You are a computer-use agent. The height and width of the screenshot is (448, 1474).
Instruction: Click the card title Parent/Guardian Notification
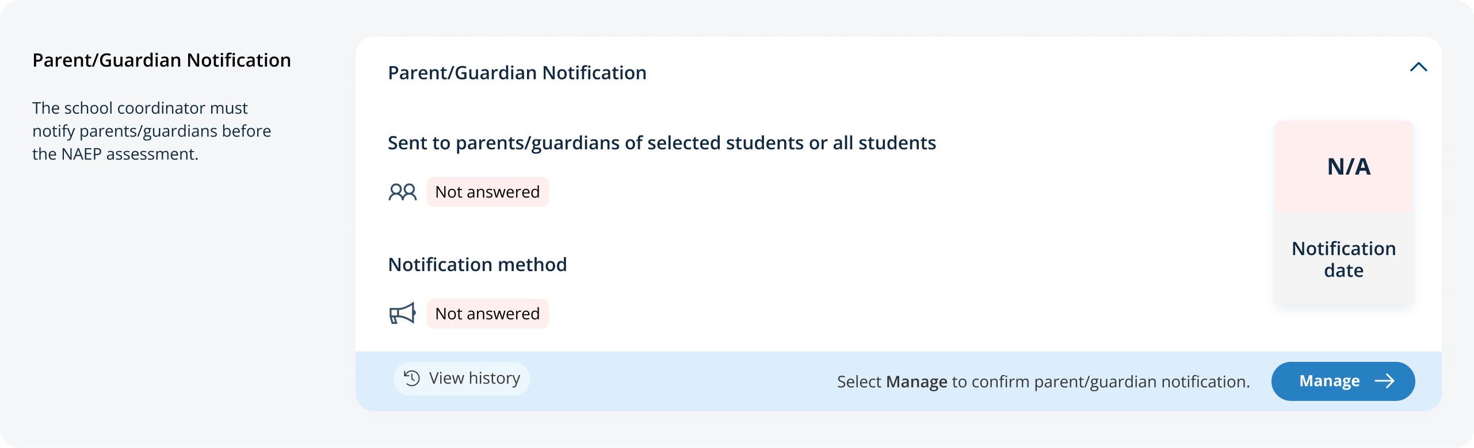click(517, 73)
